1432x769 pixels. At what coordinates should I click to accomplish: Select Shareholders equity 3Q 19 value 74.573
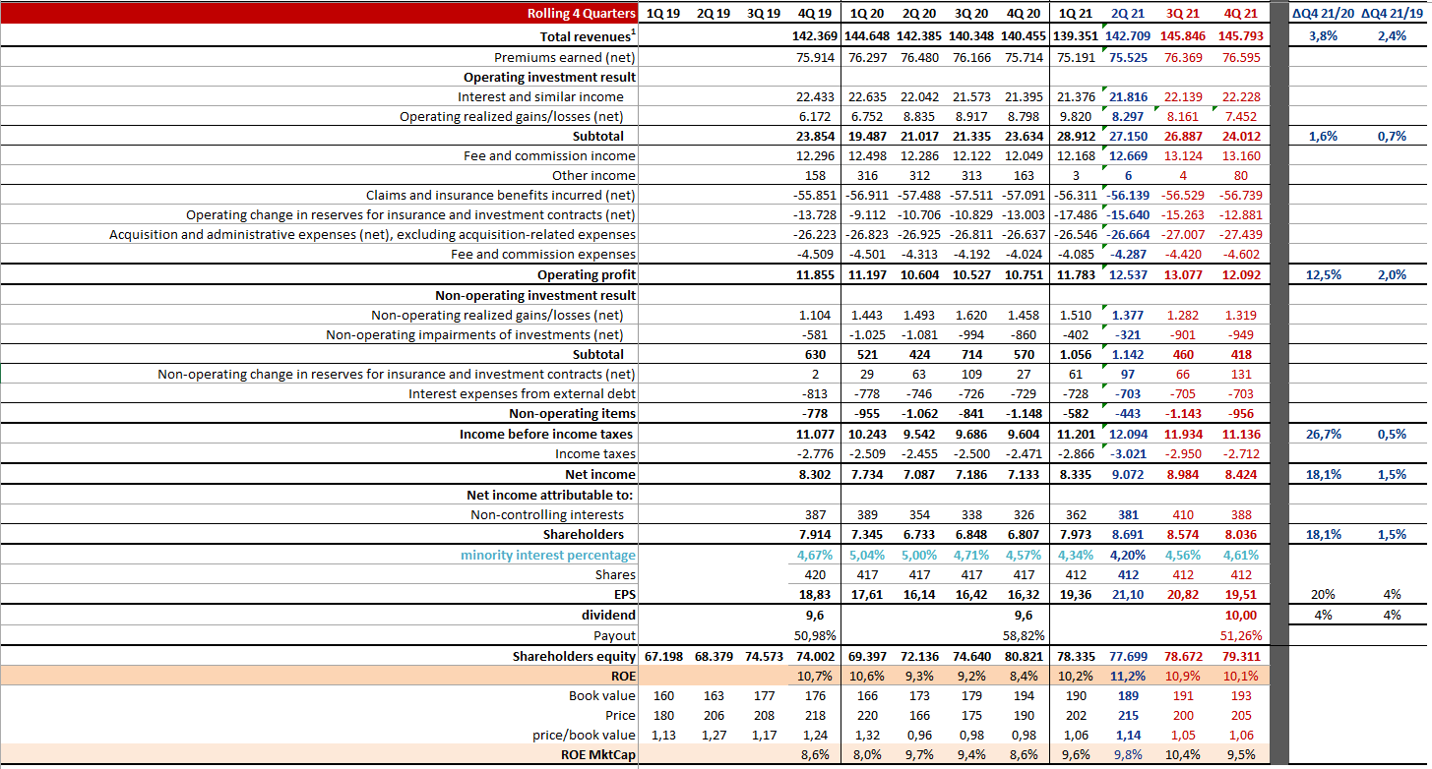[764, 656]
